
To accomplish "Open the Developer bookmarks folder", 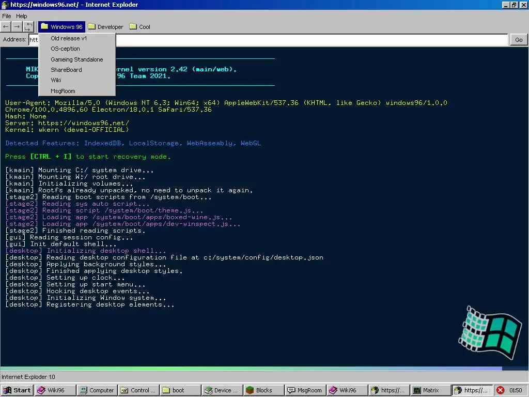I will point(105,27).
